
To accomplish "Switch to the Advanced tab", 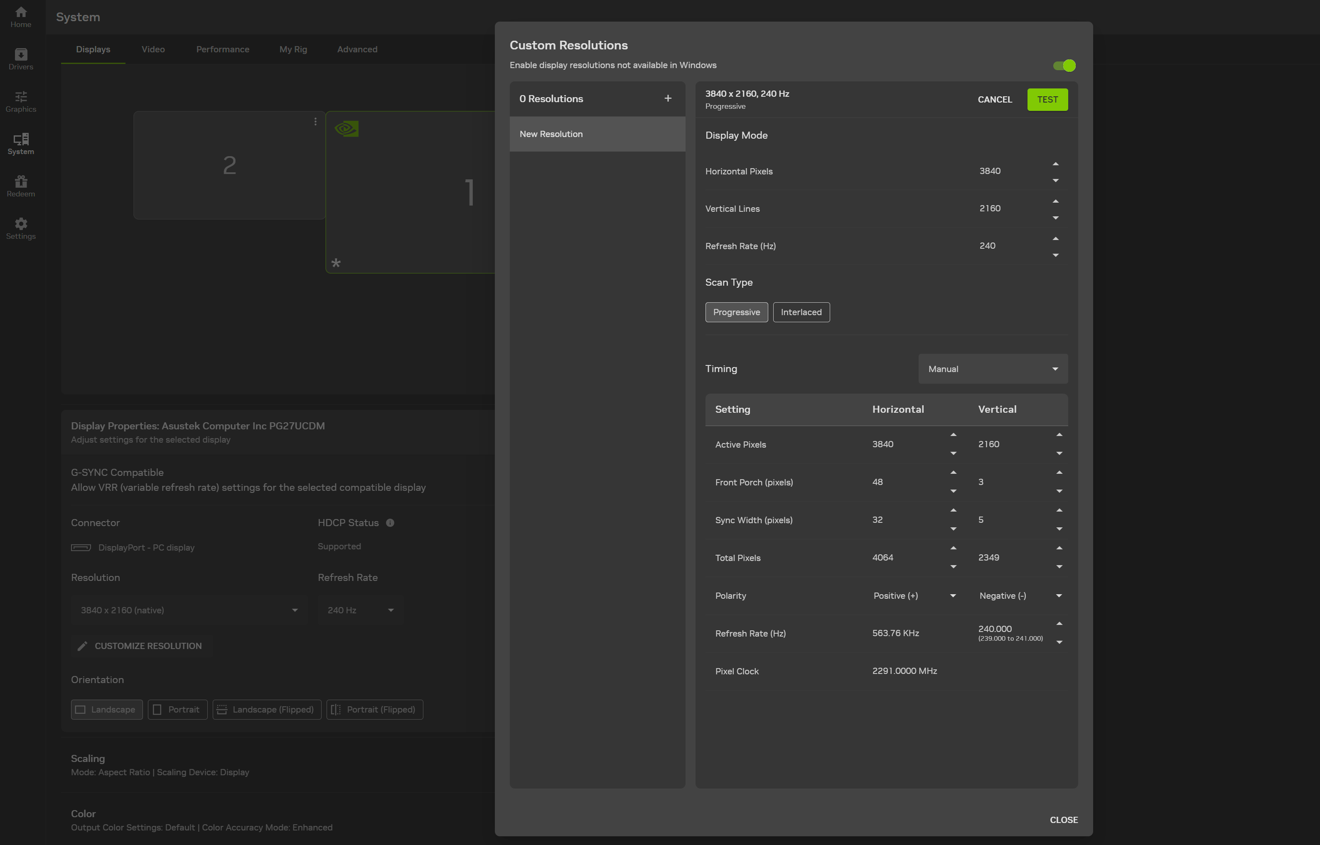I will [x=357, y=49].
